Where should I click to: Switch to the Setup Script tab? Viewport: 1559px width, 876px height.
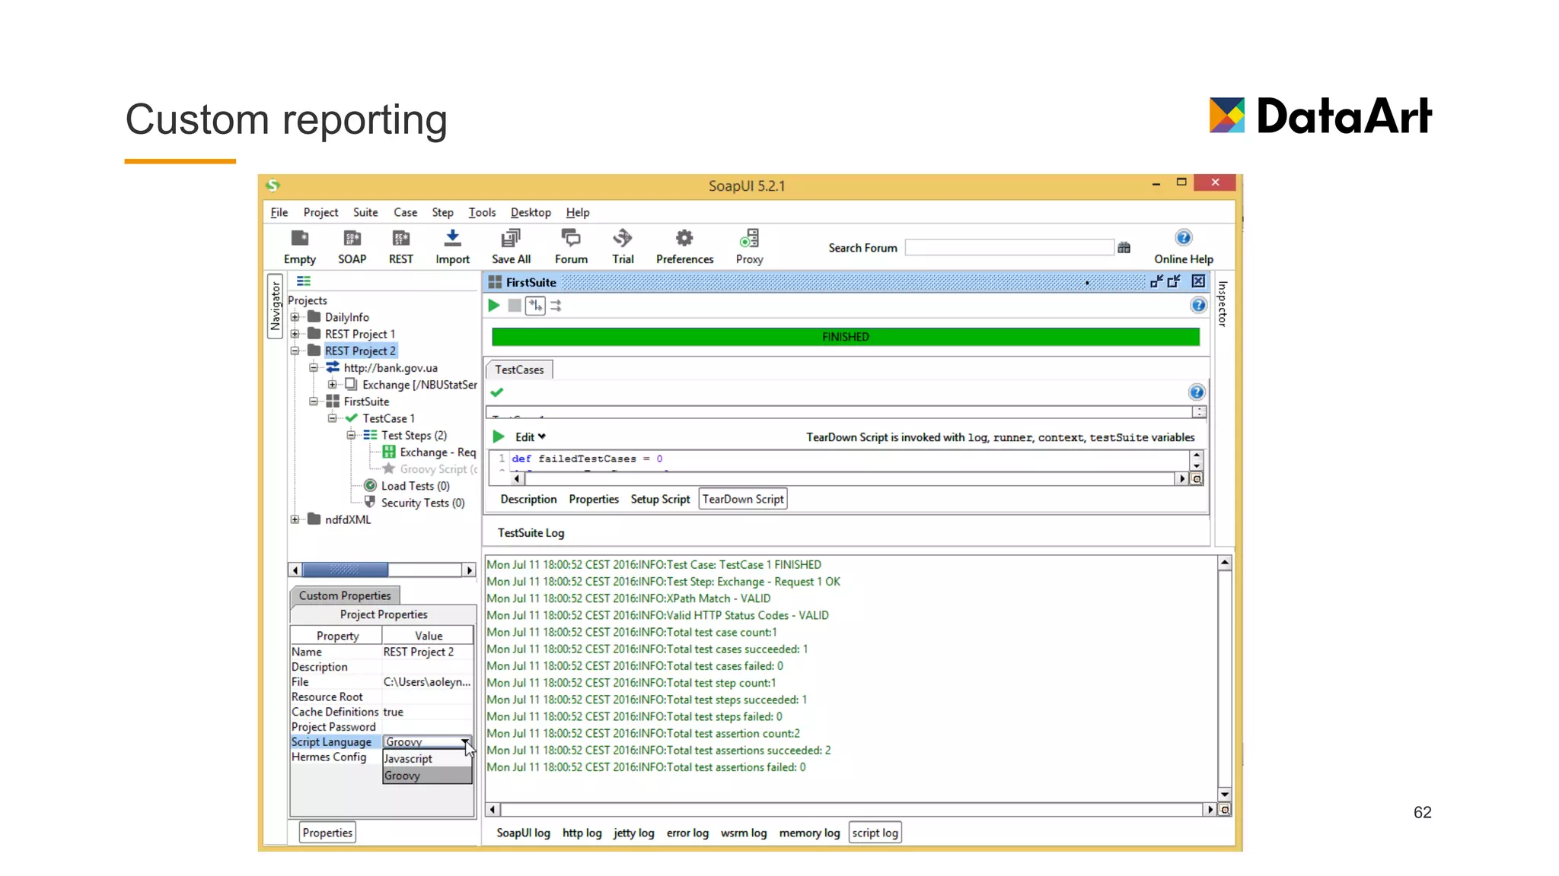[x=660, y=500]
